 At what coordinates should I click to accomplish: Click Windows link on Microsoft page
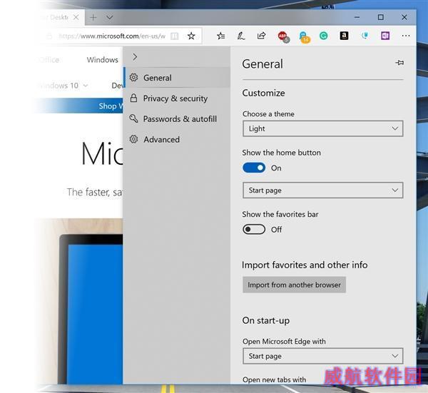[102, 60]
